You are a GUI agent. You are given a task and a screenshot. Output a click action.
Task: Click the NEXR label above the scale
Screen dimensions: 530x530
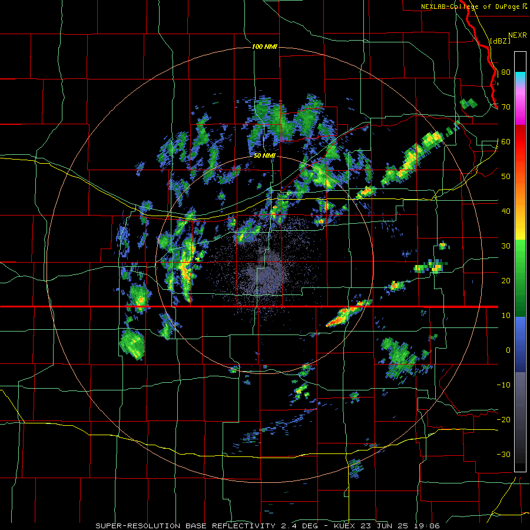pyautogui.click(x=518, y=35)
